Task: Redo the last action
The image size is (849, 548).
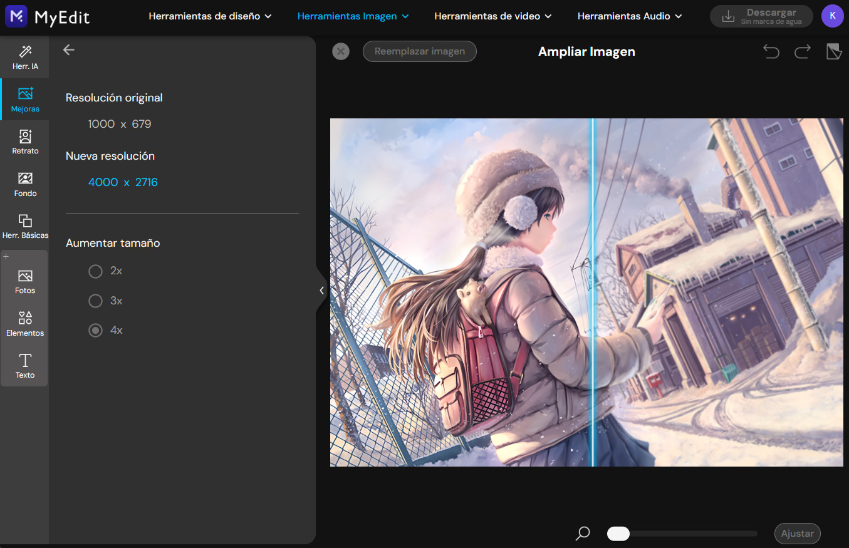Action: coord(803,51)
